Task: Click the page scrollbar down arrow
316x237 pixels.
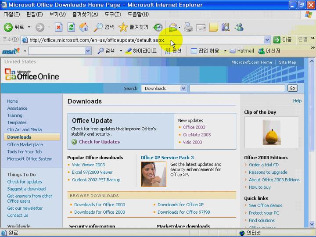Action: (x=312, y=224)
